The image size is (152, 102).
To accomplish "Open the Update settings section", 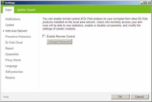I will point(10,25).
